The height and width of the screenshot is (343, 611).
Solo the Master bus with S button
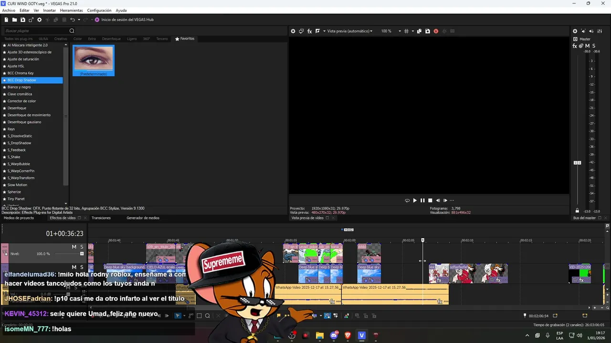tap(594, 46)
